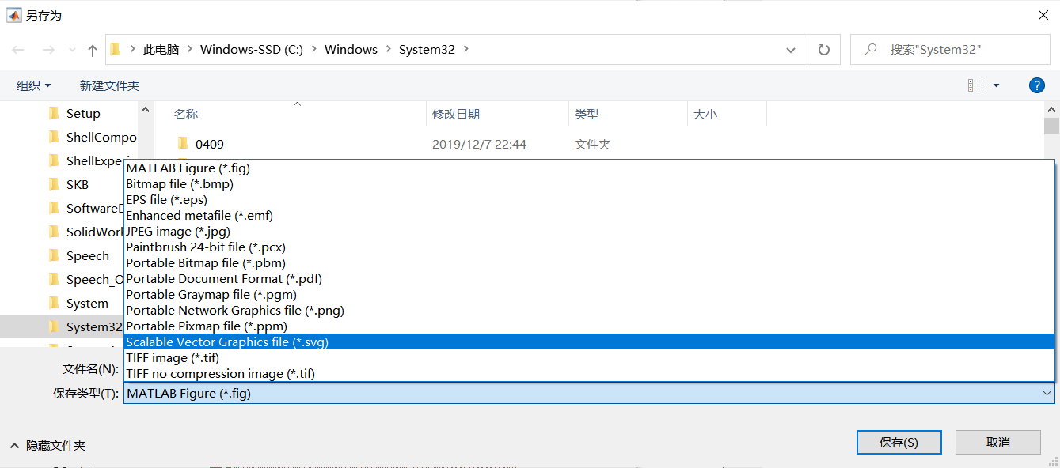Screen dimensions: 1060x468
Task: Expand the address bar history dropdown
Action: coord(791,50)
